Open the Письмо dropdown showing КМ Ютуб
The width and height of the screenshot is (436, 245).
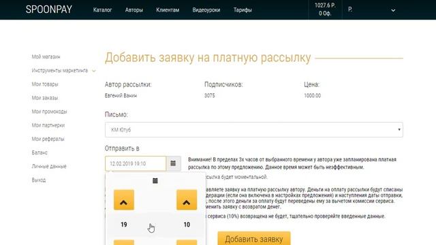(x=254, y=130)
